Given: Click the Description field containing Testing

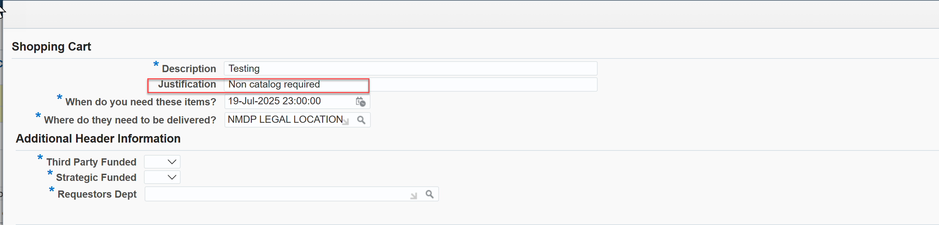Looking at the screenshot, I should point(411,68).
